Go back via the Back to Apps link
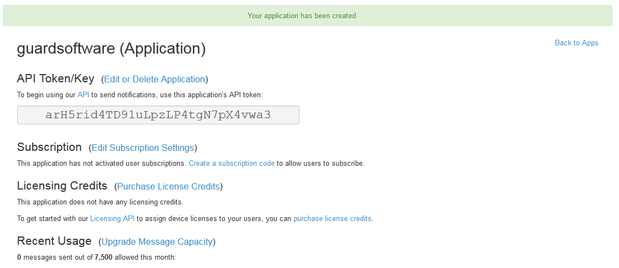 click(x=576, y=43)
